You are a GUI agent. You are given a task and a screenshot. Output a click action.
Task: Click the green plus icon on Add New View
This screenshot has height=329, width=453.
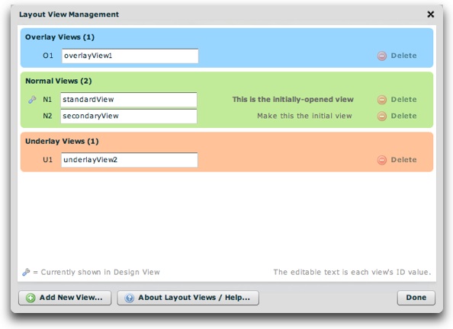(x=31, y=298)
